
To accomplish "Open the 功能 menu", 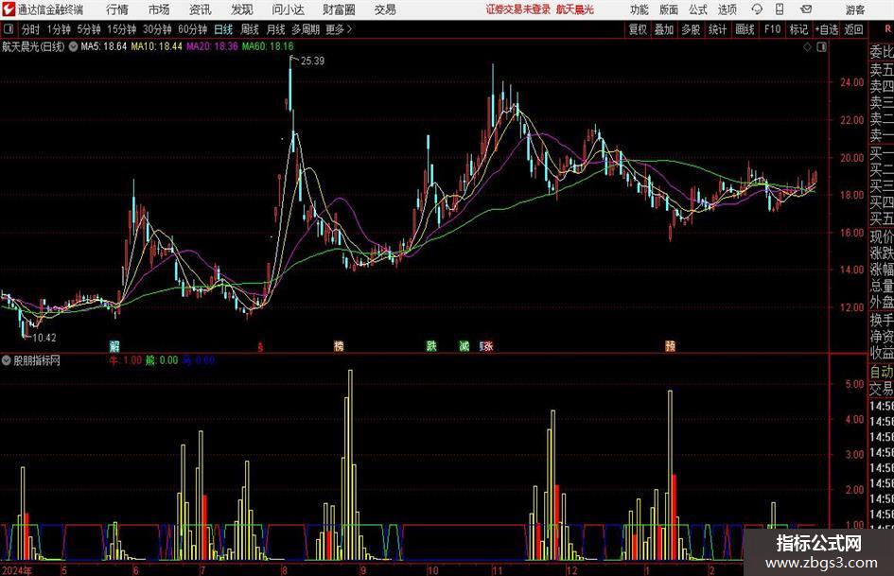I will tap(640, 9).
